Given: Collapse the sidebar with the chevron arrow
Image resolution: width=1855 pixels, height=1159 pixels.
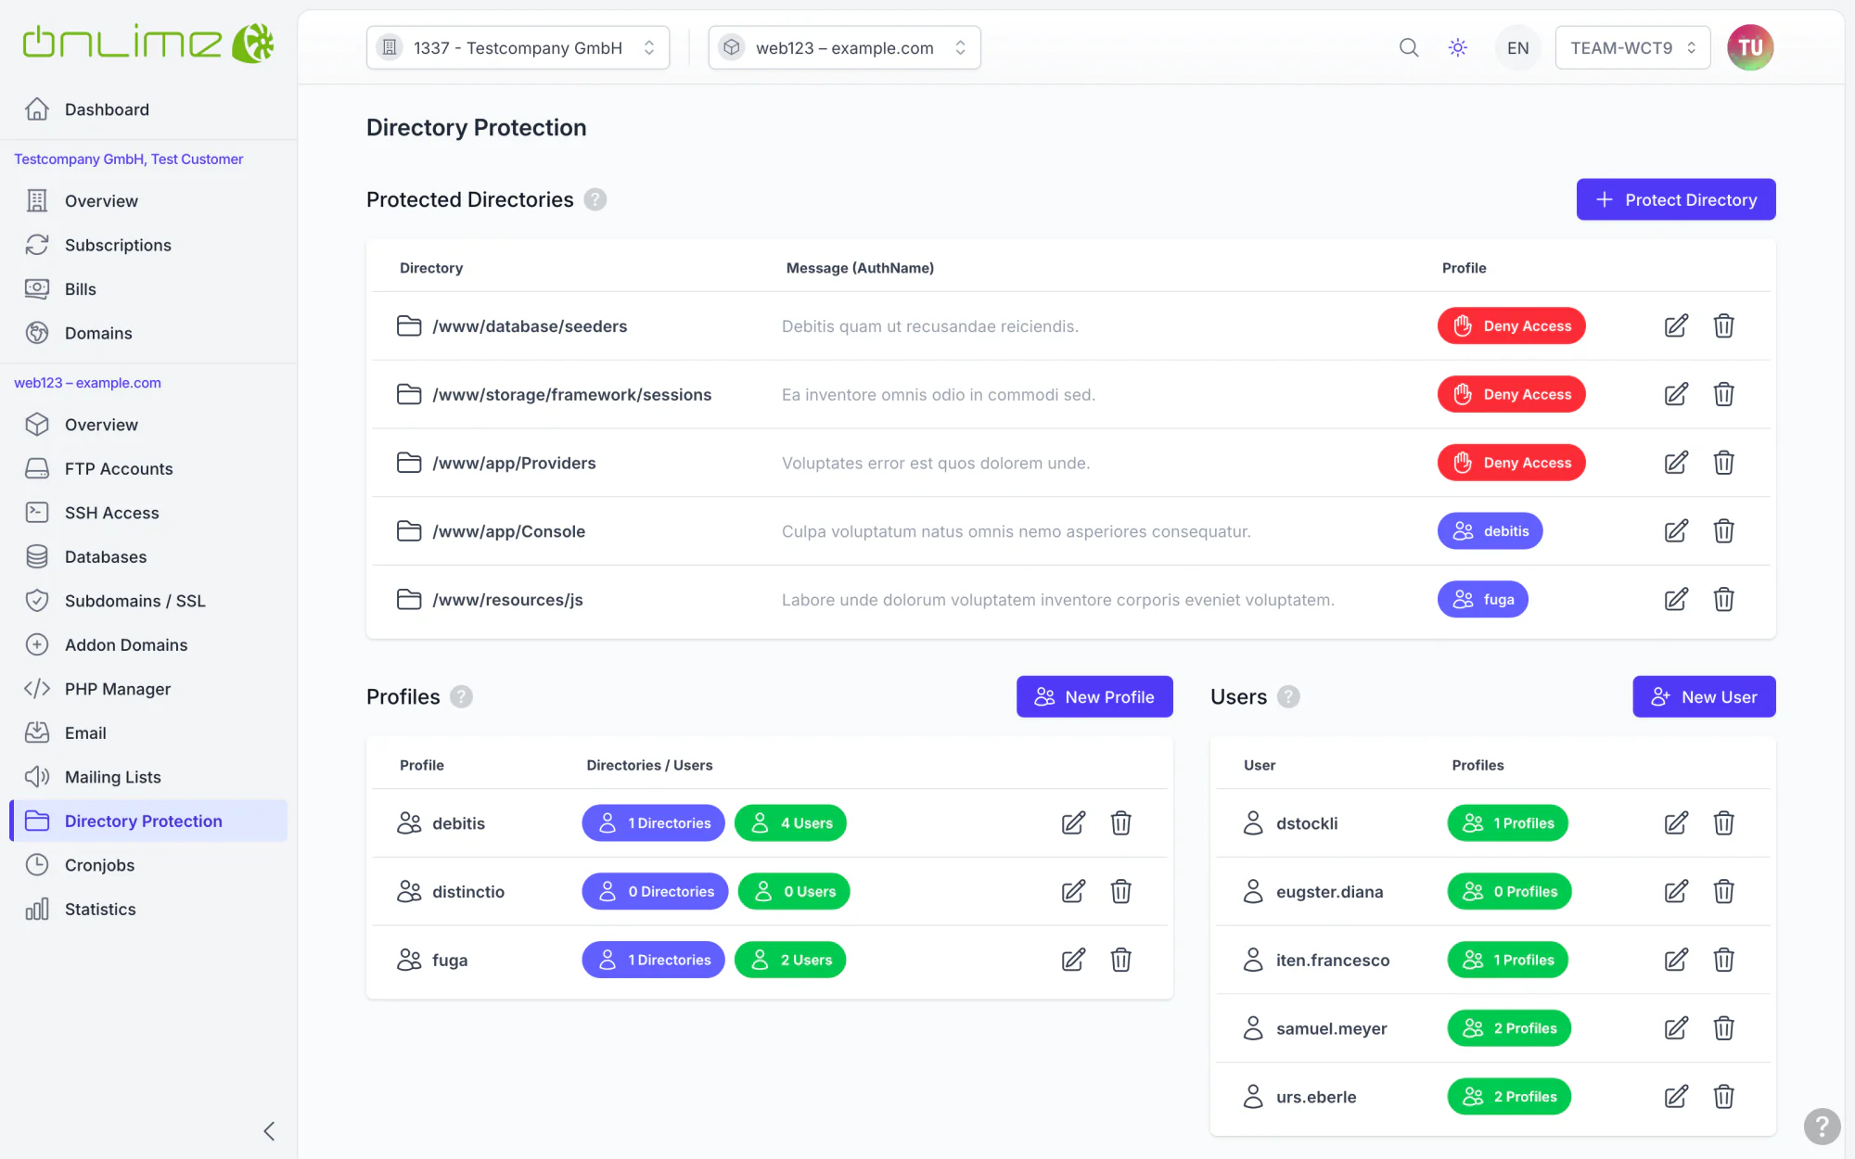Looking at the screenshot, I should click(x=269, y=1131).
